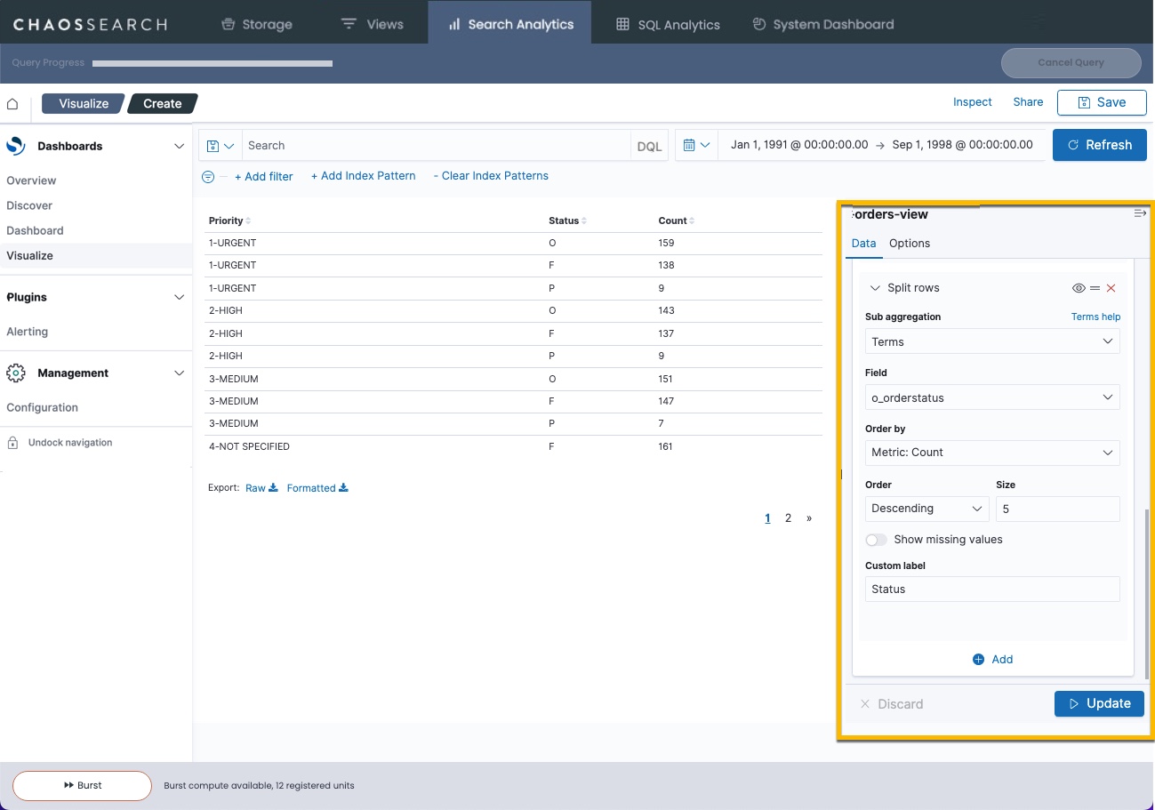Click the Discard button

point(892,704)
